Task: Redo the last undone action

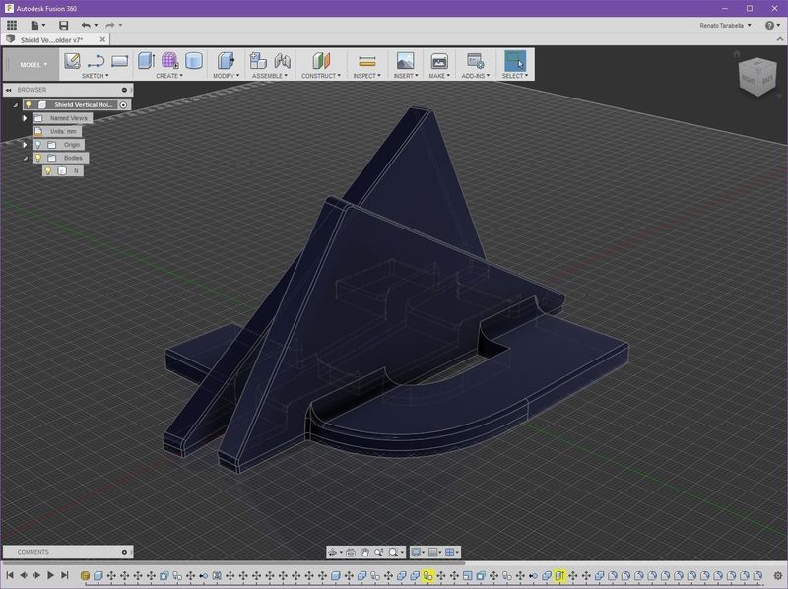Action: click(110, 25)
